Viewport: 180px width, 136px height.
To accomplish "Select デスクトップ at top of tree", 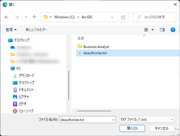I will (19, 40).
